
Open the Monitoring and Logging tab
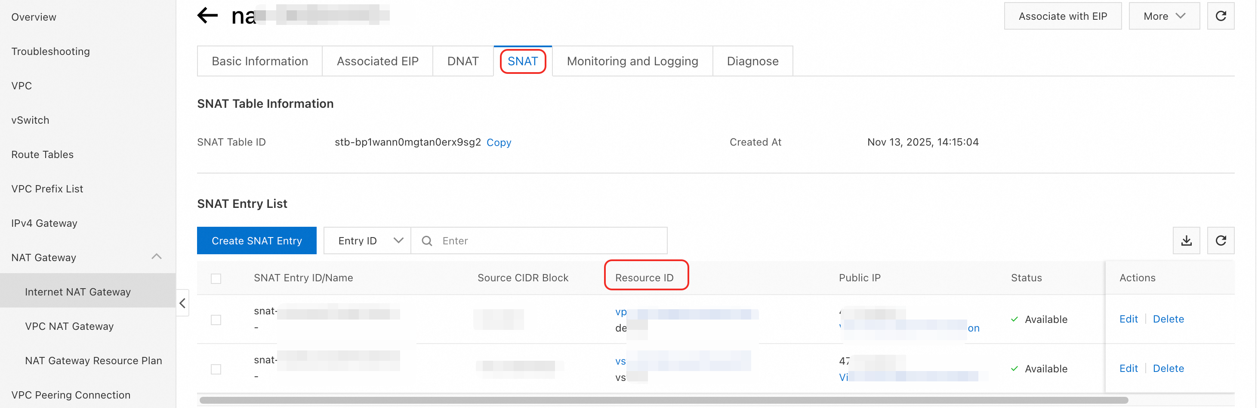pos(632,61)
